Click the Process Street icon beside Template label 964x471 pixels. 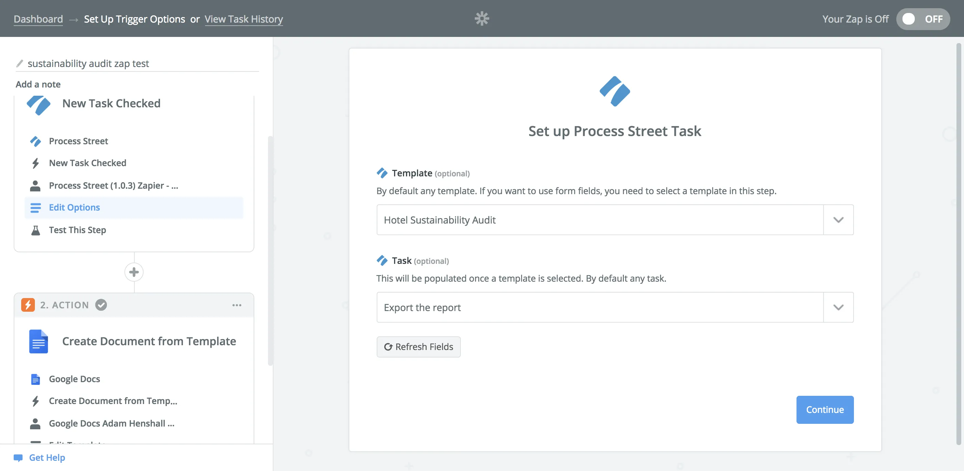pos(382,173)
